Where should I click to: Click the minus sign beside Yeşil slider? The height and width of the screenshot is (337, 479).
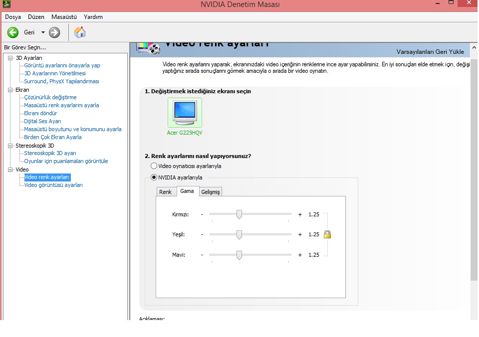[x=202, y=234]
